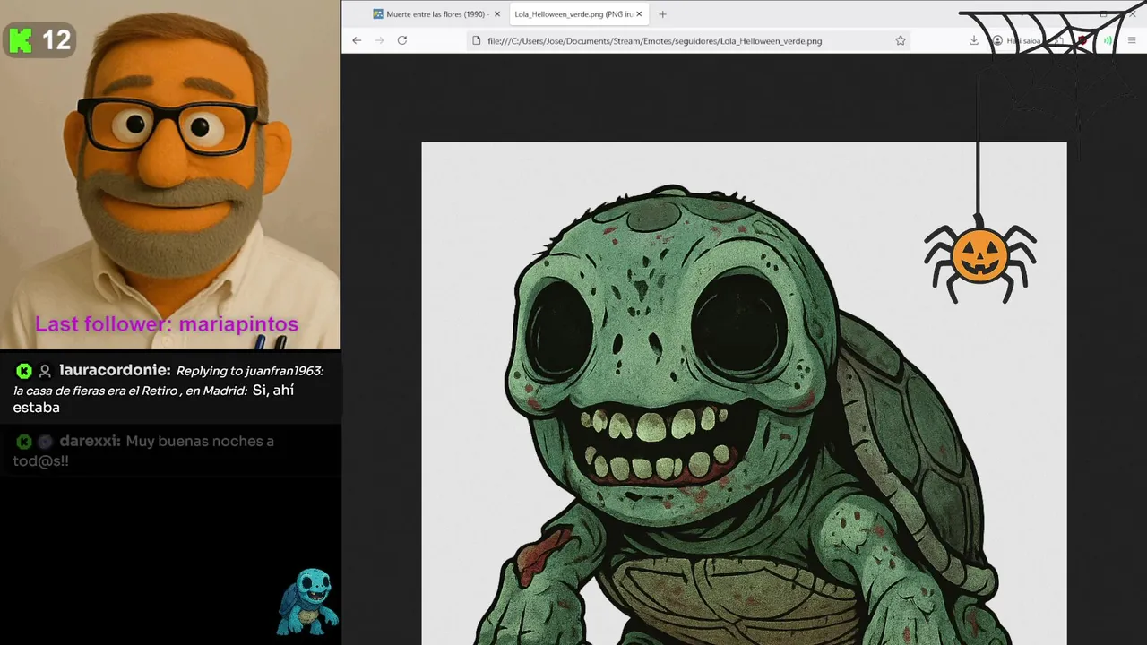Click lauracordonie's green Kick badge
Screen dimensions: 1147x645
click(x=24, y=371)
